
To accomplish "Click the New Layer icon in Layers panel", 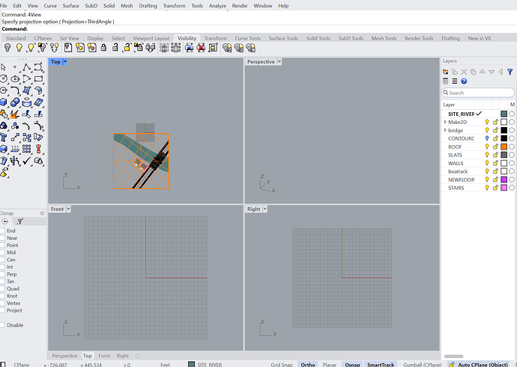I will click(446, 72).
